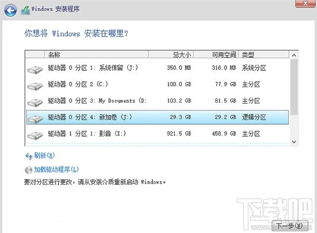Click the drive icon for 新加卷 partition

(35, 119)
